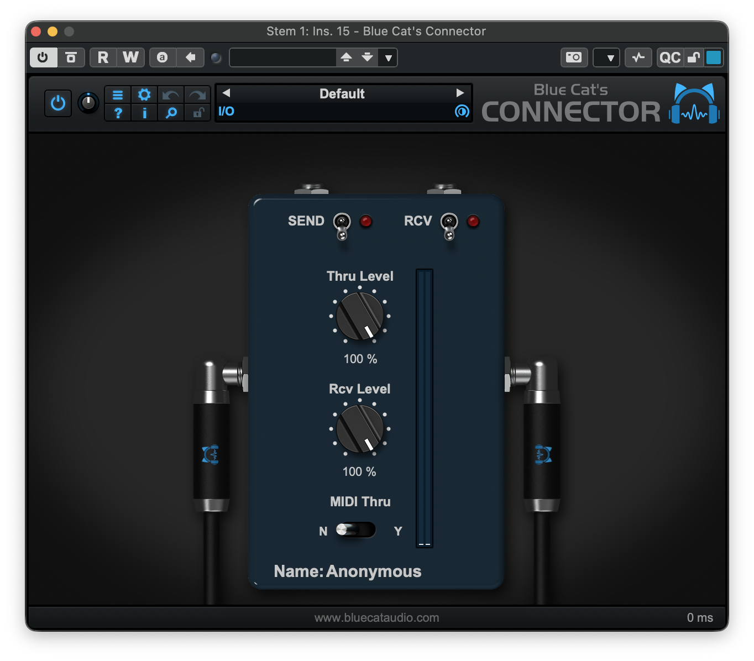Click the redo arrow icon
Screen dimensions: 754x661
[197, 95]
